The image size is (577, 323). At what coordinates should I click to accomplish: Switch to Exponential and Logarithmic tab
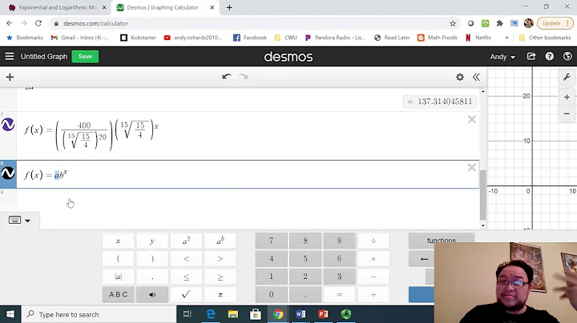[58, 7]
